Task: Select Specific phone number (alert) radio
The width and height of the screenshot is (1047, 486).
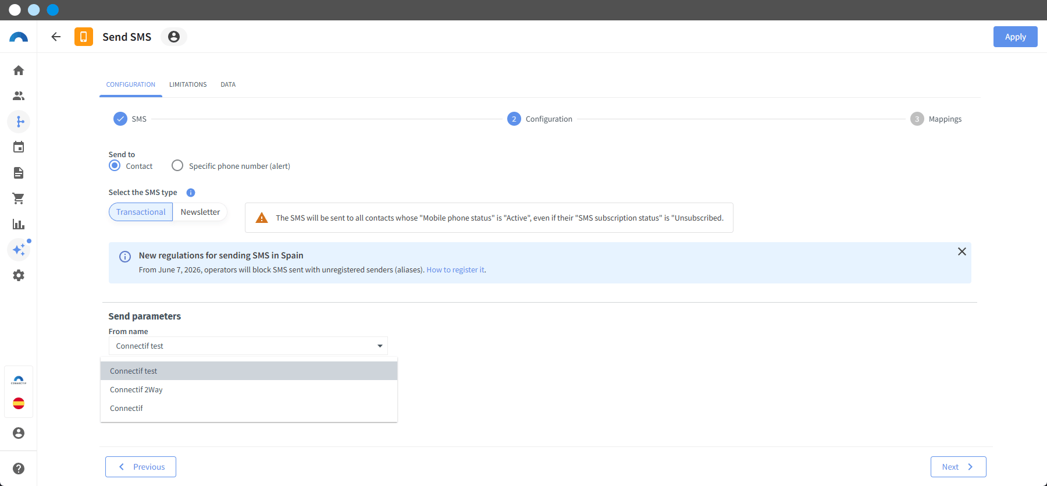Action: tap(177, 166)
